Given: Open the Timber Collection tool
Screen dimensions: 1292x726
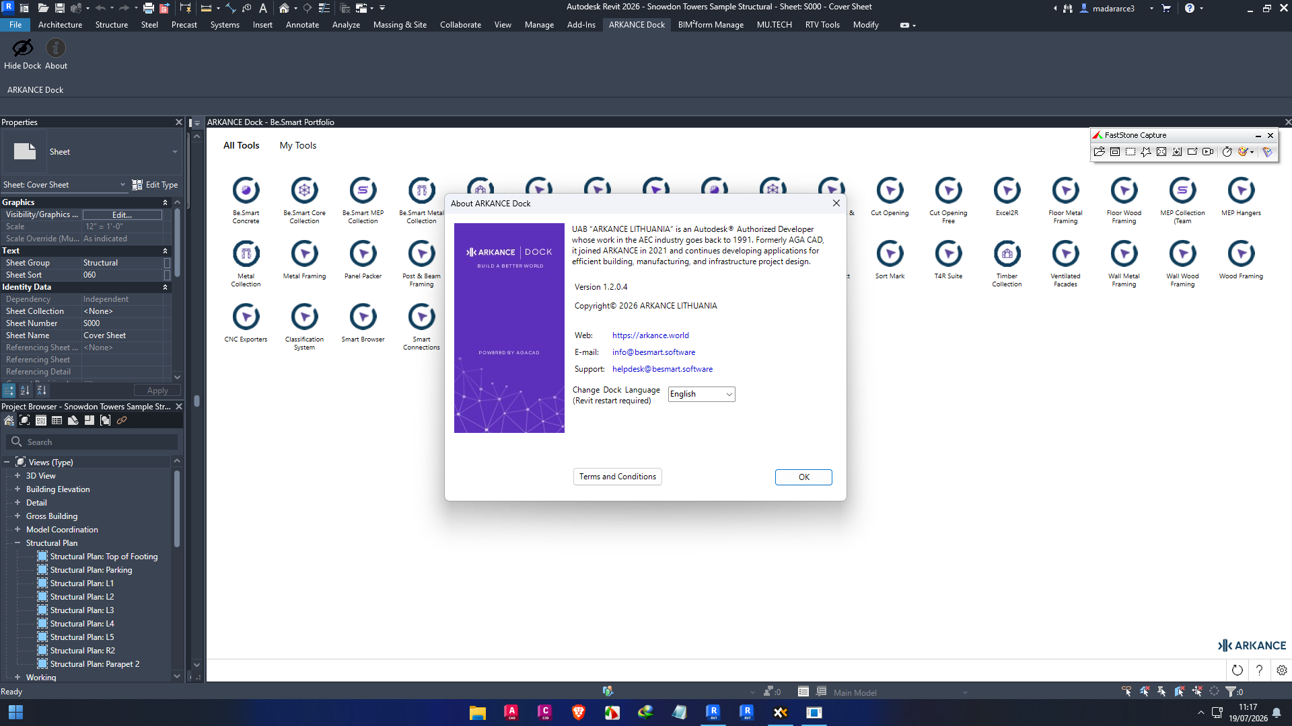Looking at the screenshot, I should pos(1007,263).
